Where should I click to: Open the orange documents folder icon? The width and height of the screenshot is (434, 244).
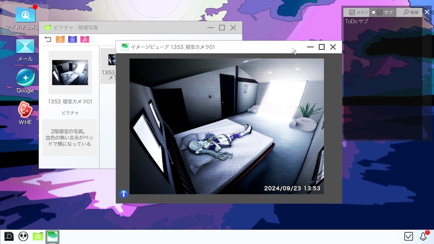(60, 39)
